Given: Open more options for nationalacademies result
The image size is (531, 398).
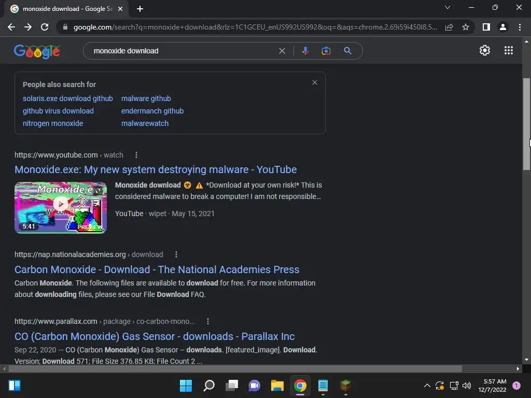Looking at the screenshot, I should pyautogui.click(x=176, y=254).
